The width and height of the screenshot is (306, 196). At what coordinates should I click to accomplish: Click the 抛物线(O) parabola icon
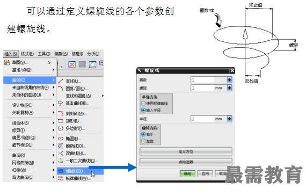tap(61, 146)
